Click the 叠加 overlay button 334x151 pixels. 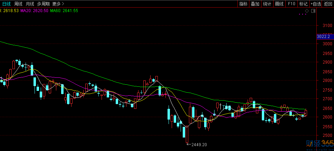pyautogui.click(x=255, y=4)
